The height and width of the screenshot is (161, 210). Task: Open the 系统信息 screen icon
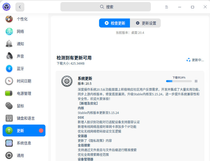pyautogui.click(x=9, y=143)
